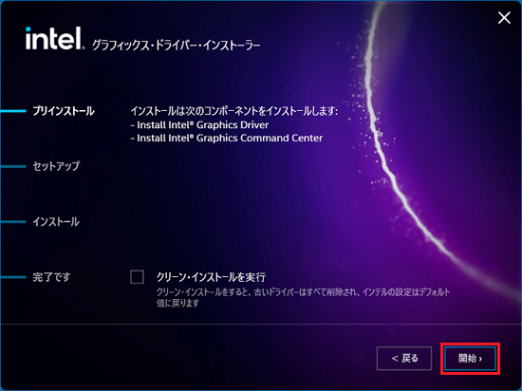Select the 完了です step

pyautogui.click(x=51, y=277)
